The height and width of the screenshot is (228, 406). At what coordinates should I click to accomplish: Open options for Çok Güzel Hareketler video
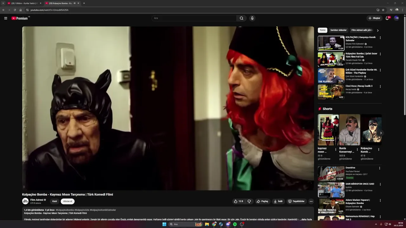[380, 70]
